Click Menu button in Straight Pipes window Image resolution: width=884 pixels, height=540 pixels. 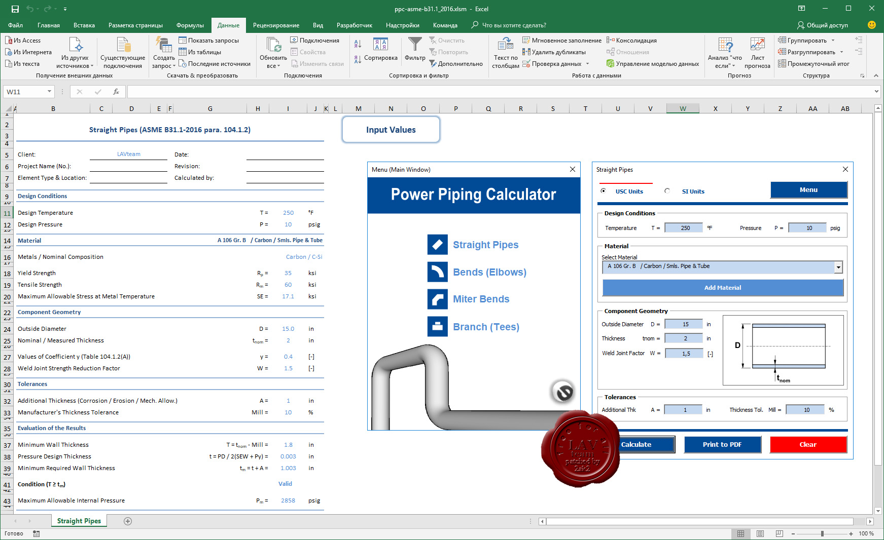(x=808, y=190)
